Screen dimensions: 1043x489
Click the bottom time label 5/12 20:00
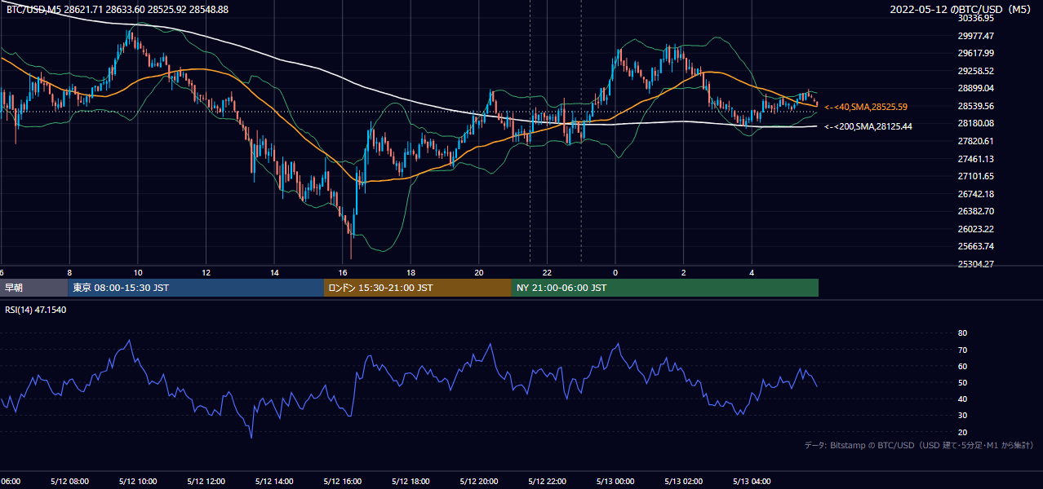coord(479,482)
